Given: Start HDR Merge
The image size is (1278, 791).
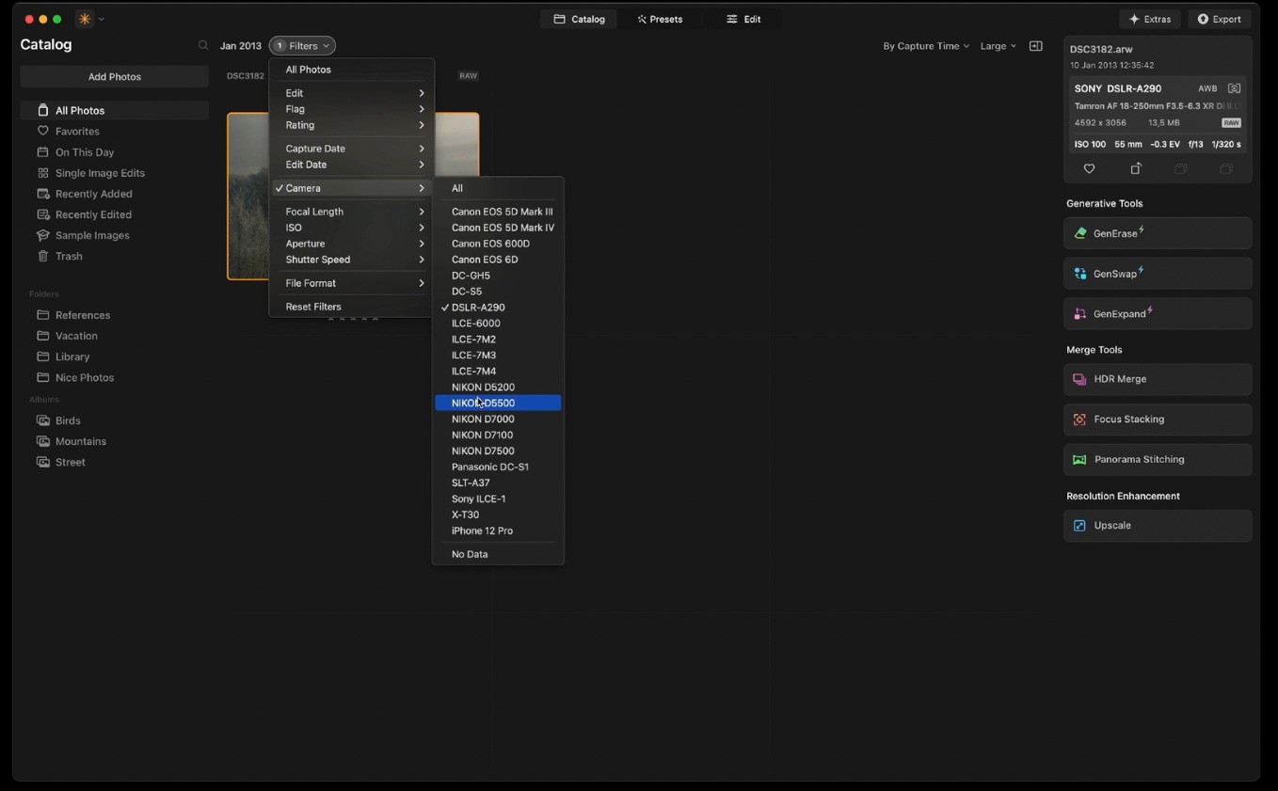Looking at the screenshot, I should 1157,379.
